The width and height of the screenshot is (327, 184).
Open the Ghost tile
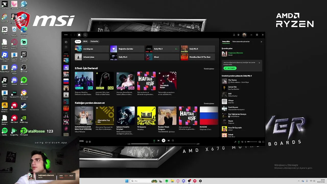pos(162,57)
